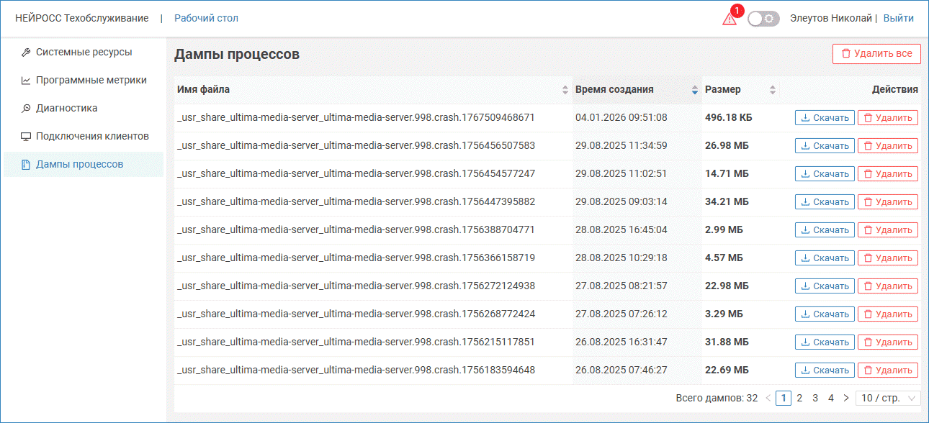Click monitor icon beside Подключения клиентов

26,137
